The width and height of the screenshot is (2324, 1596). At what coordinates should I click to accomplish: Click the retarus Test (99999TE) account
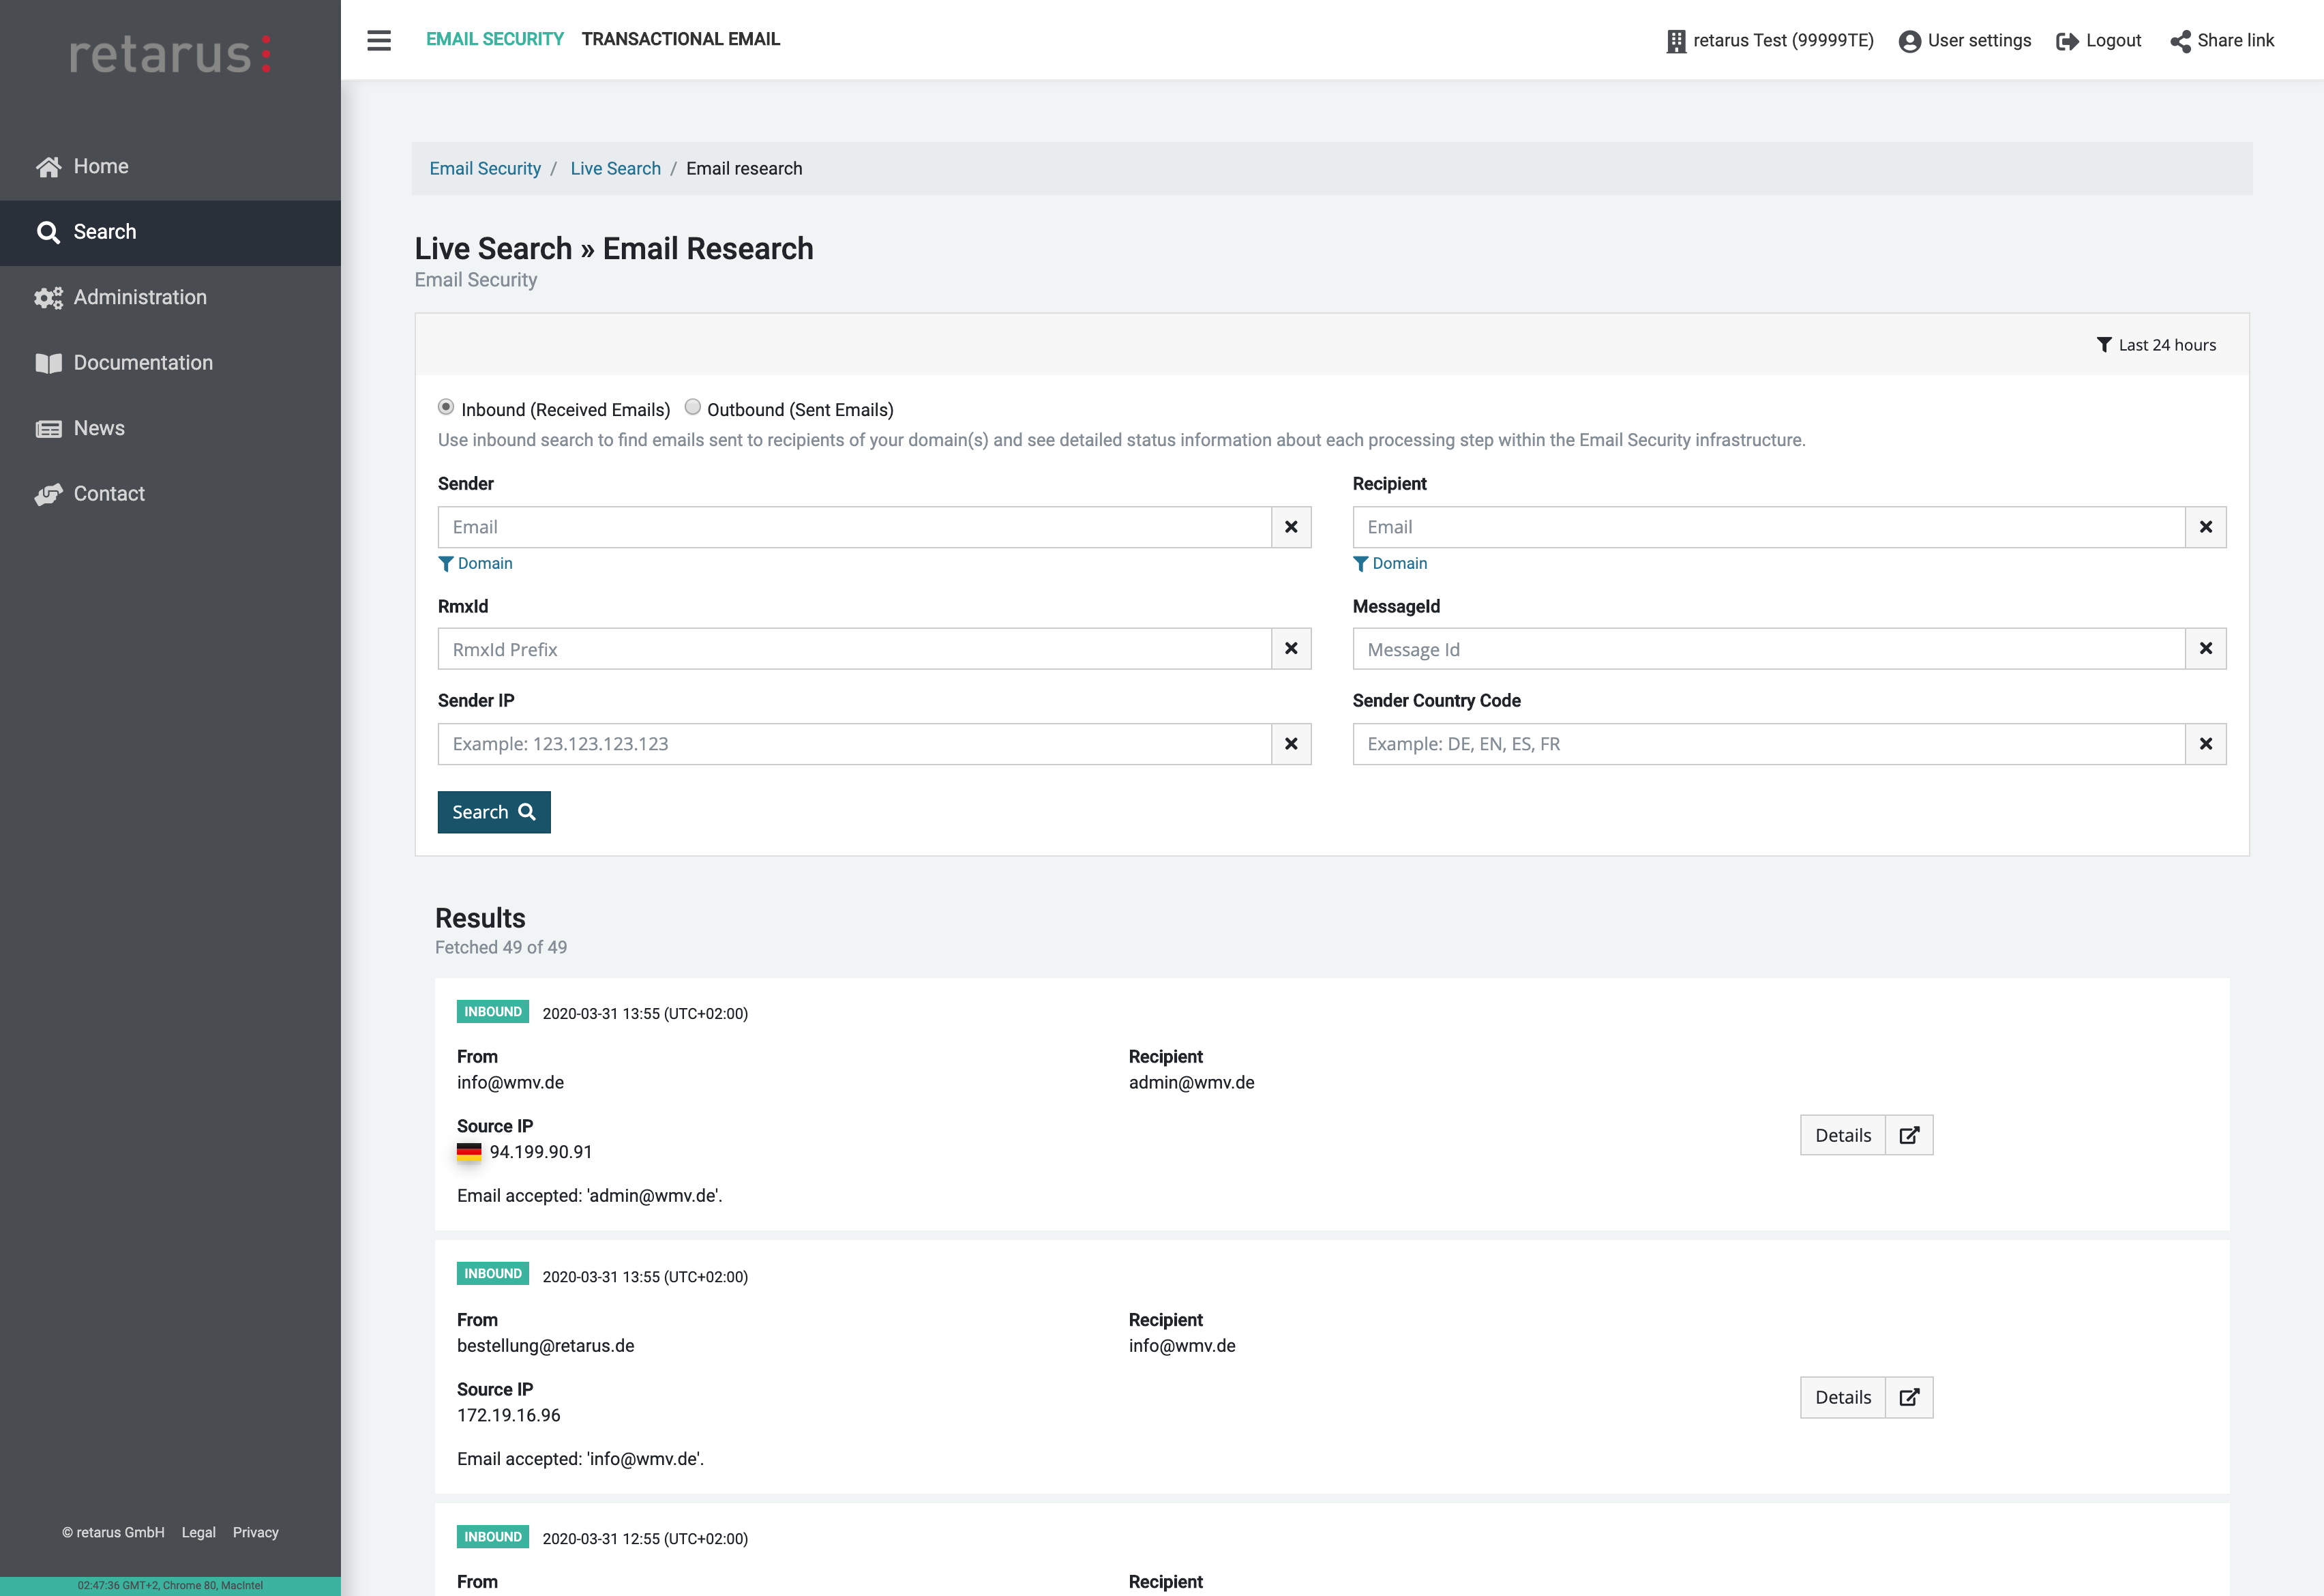pyautogui.click(x=1770, y=41)
